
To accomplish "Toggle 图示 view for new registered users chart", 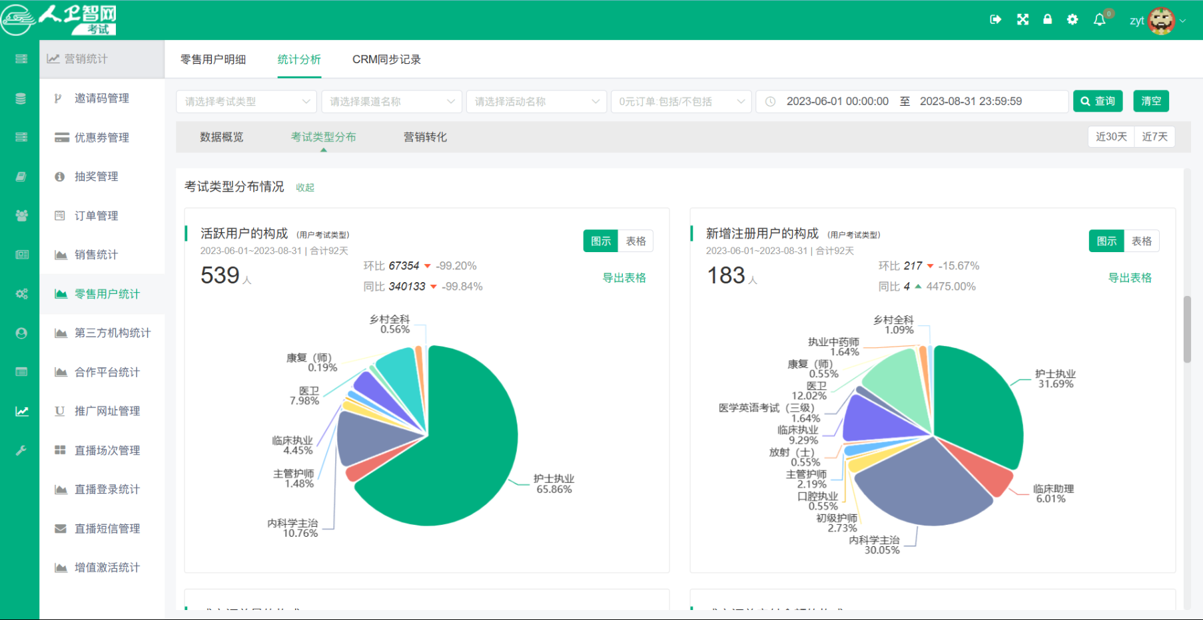I will click(1106, 241).
